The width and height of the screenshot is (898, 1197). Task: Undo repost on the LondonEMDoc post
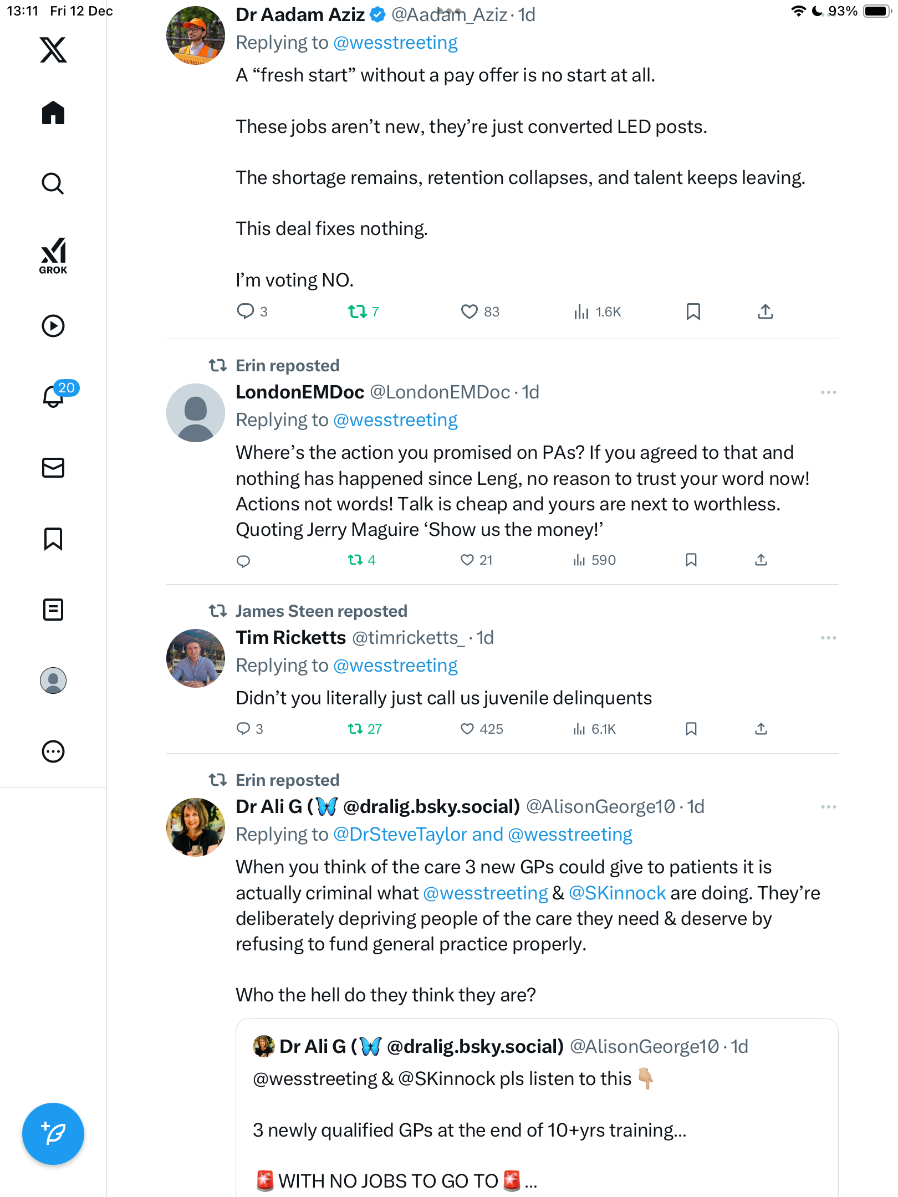coord(355,560)
